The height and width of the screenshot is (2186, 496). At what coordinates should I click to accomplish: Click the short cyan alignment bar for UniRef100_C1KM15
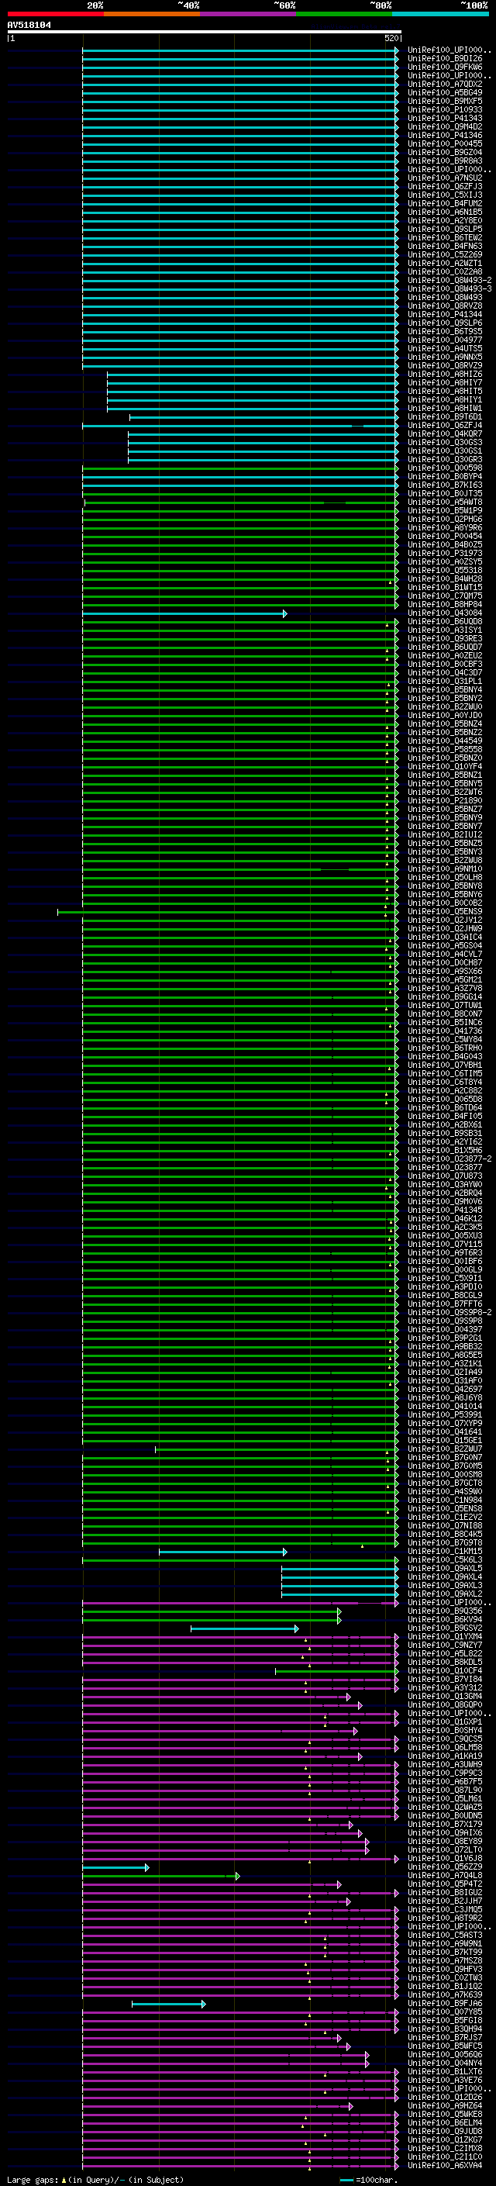click(x=223, y=1552)
